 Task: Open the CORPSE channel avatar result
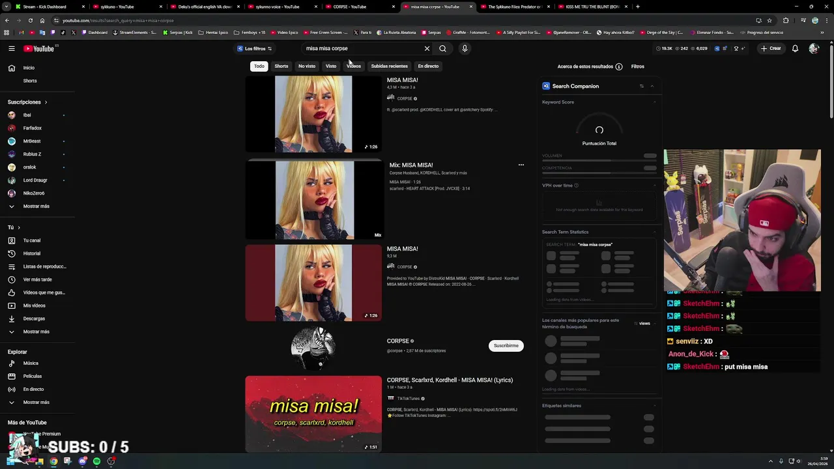[x=313, y=348]
